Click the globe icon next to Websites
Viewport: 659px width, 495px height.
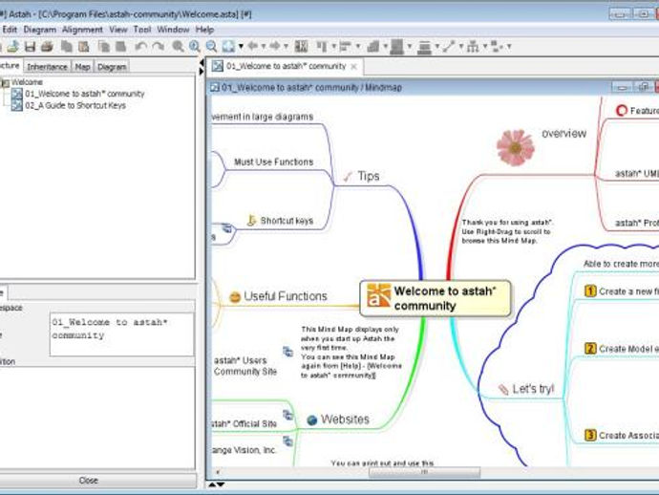click(312, 420)
